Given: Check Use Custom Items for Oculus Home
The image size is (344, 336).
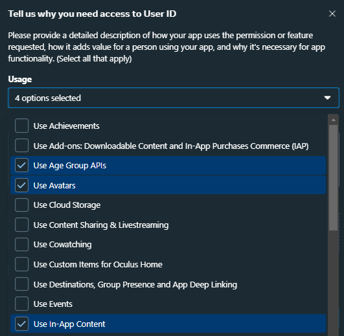Looking at the screenshot, I should [22, 264].
